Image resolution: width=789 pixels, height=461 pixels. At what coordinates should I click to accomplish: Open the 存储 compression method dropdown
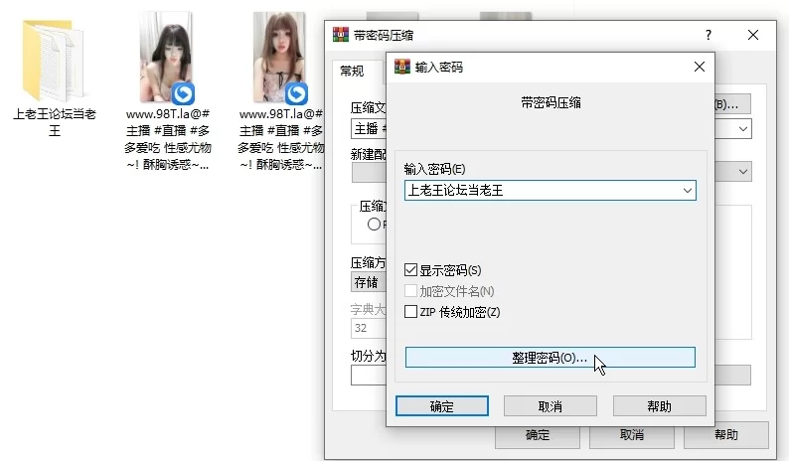tap(369, 282)
